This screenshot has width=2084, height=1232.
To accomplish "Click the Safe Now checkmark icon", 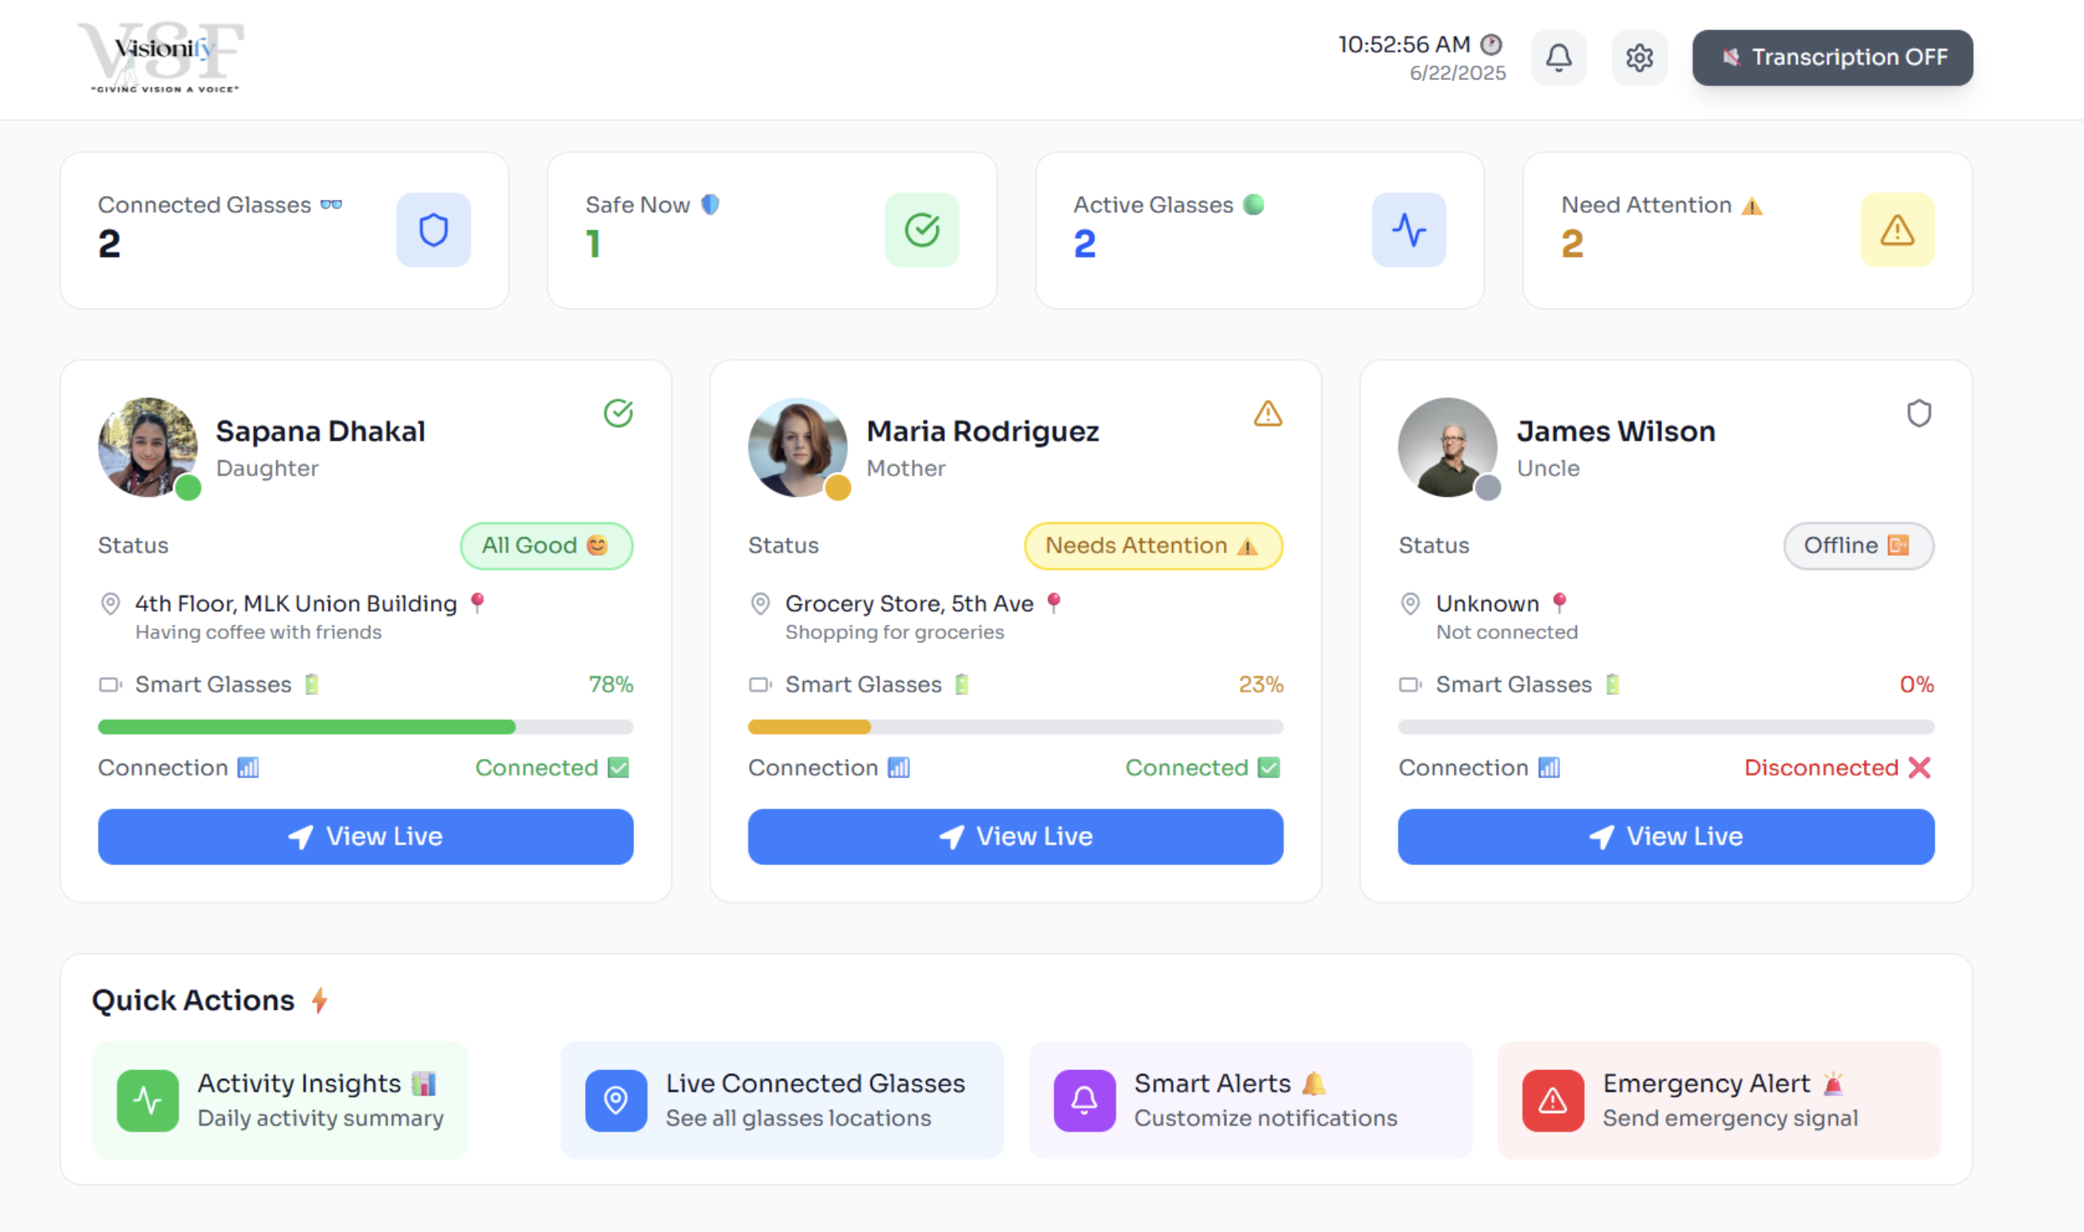I will (921, 230).
